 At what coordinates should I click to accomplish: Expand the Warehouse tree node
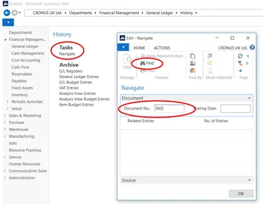(5, 129)
